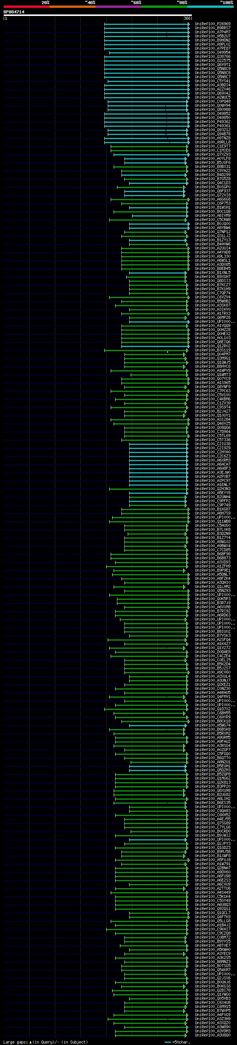Viewport: 237px width, 1045px height.
Task: Open hit UniRef100_P26969
Action: (x=213, y=24)
